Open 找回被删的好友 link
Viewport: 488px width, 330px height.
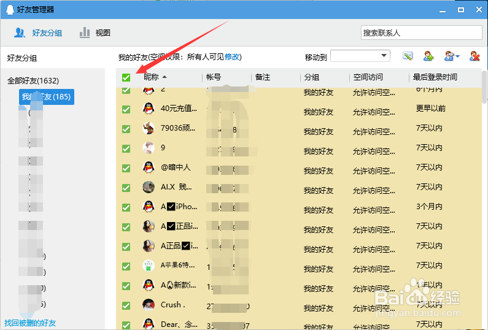click(x=30, y=323)
